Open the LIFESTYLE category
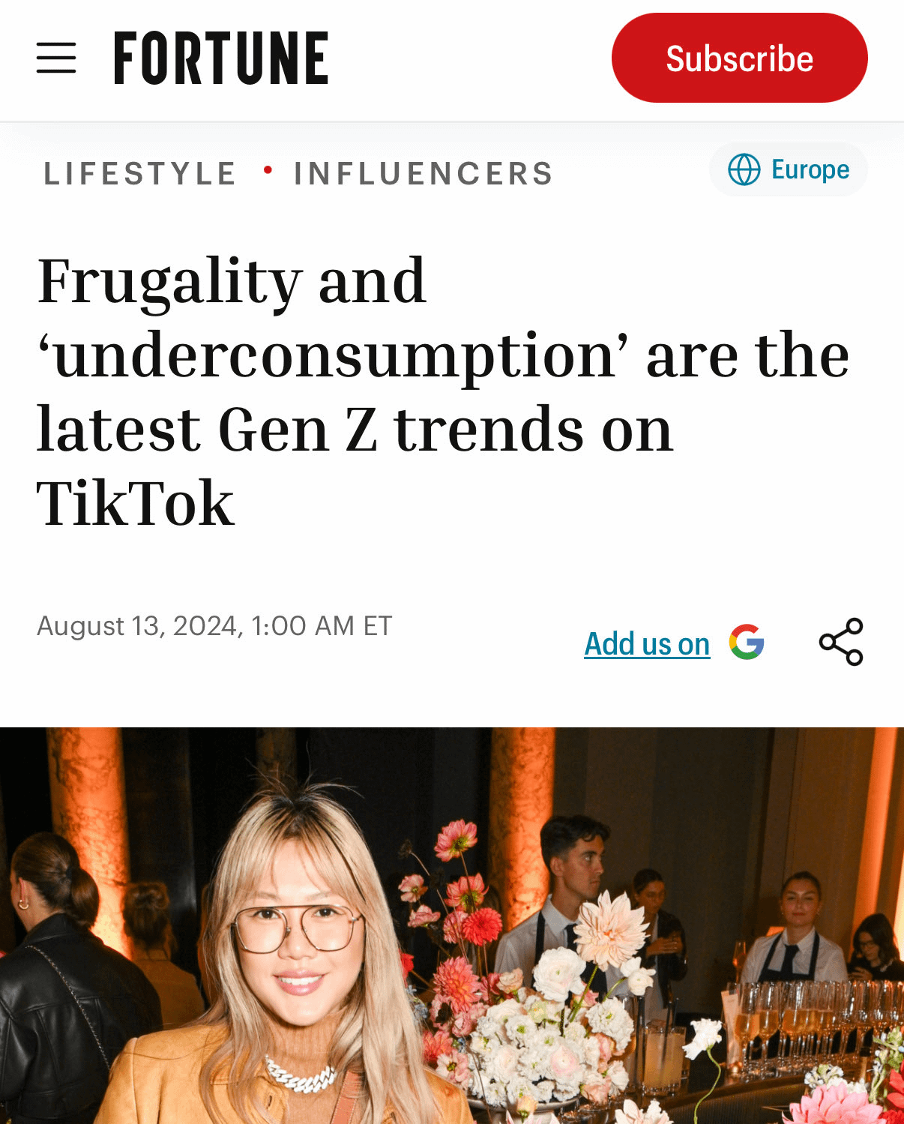 point(140,173)
